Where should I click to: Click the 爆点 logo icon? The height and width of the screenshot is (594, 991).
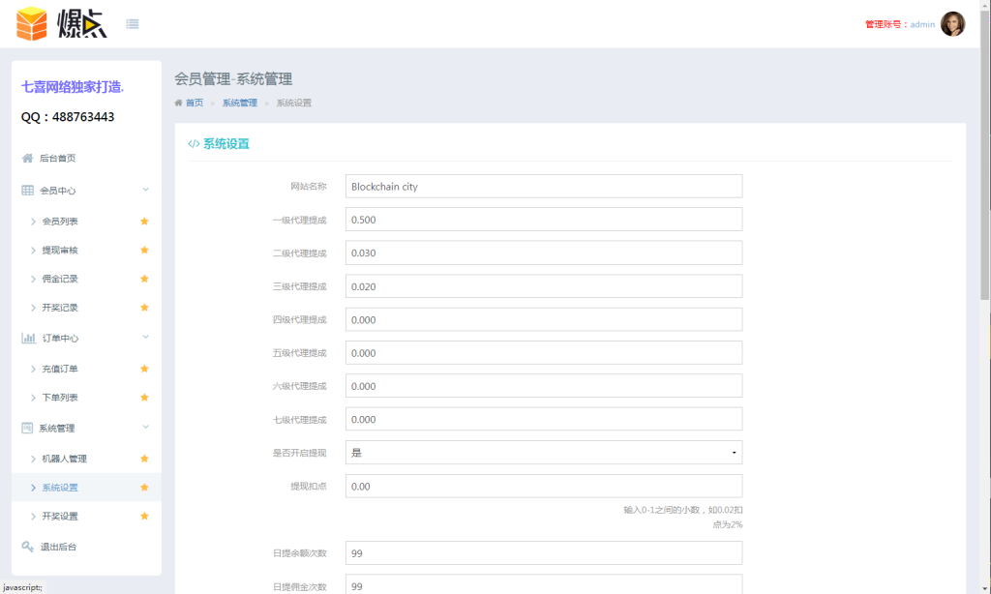(33, 23)
